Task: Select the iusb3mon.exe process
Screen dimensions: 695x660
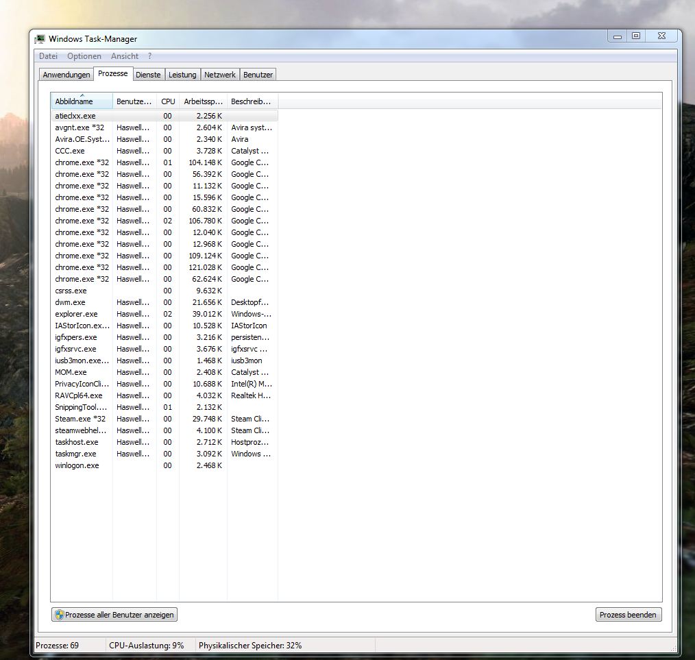Action: 164,360
